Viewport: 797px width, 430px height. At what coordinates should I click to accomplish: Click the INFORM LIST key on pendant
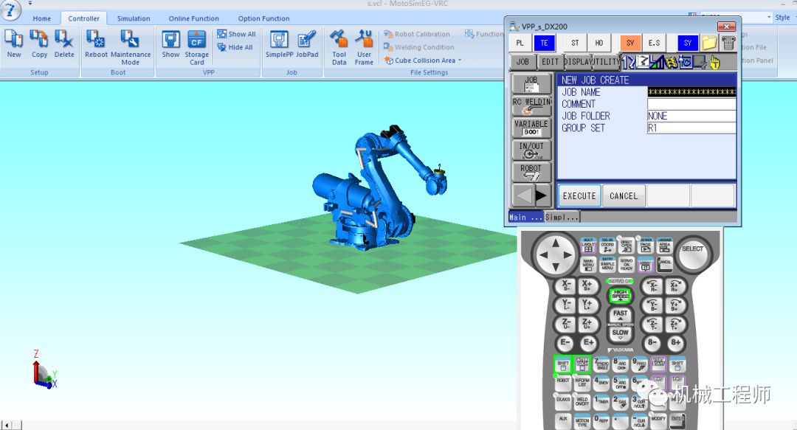coord(582,382)
